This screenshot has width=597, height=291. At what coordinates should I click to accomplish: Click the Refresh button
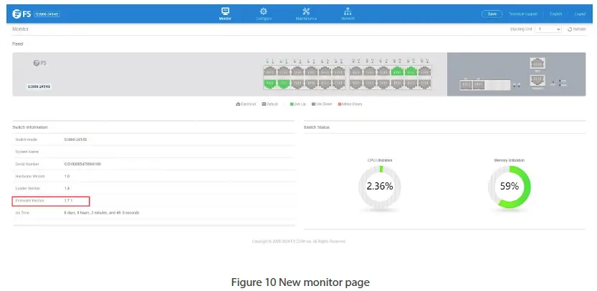576,29
